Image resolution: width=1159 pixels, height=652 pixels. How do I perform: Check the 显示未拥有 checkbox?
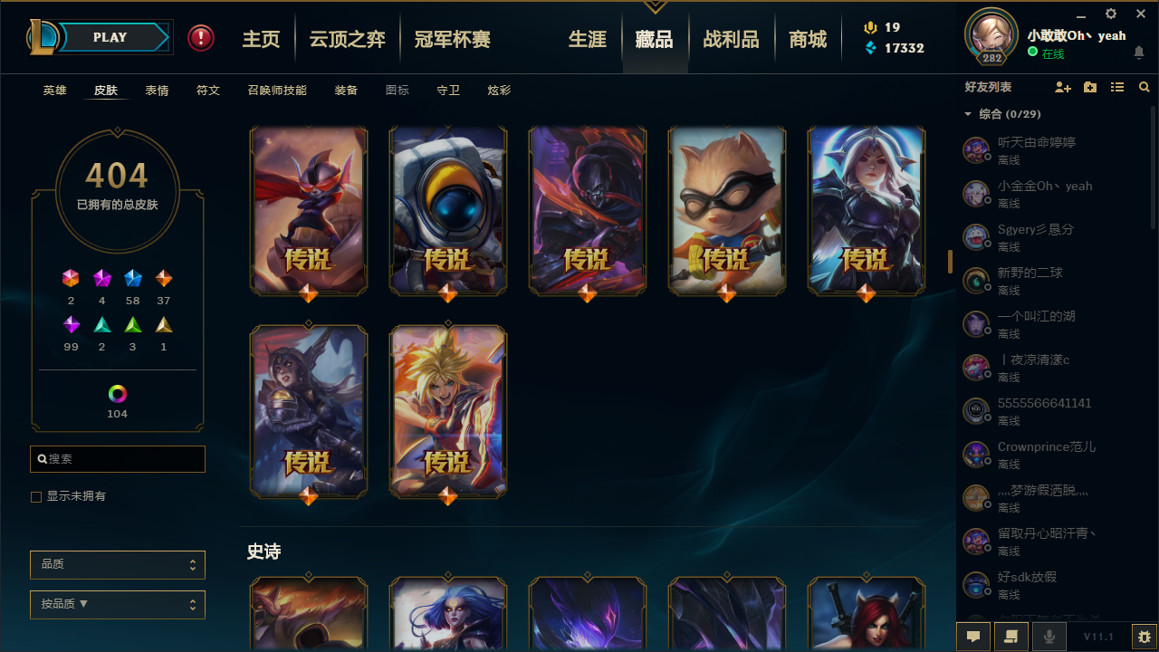tap(36, 497)
